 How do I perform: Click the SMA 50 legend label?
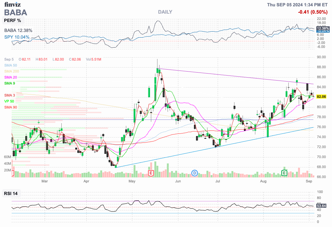pyautogui.click(x=11, y=65)
